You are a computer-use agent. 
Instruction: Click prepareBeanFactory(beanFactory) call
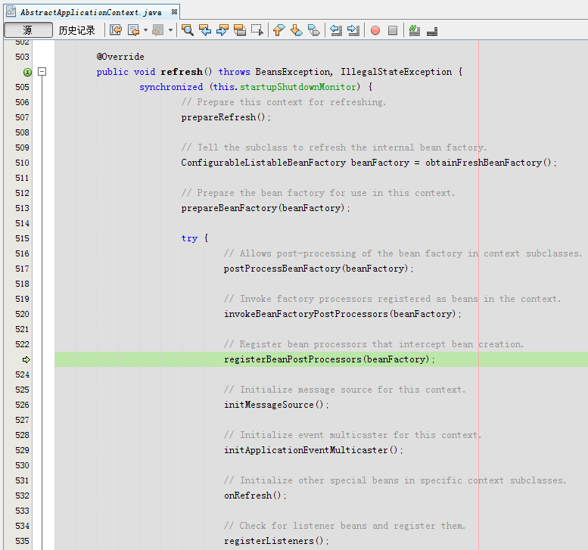pyautogui.click(x=266, y=208)
